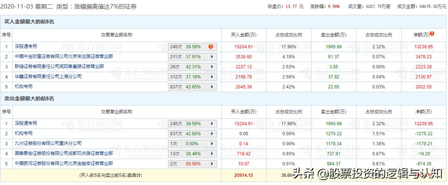Click buy amount cell 2045.39
Viewport: 448px width, 185px height.
tap(244, 87)
